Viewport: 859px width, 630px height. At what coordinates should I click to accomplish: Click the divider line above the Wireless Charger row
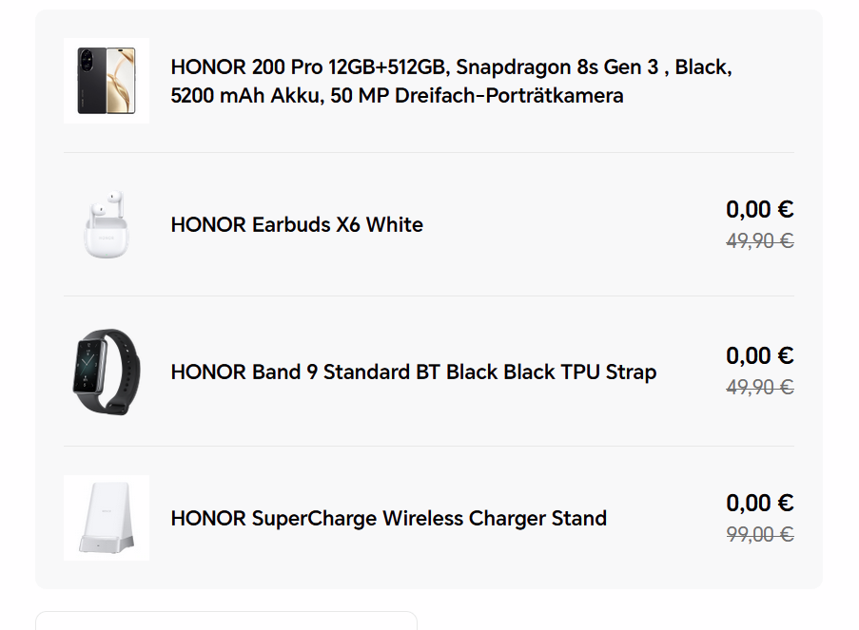tap(428, 446)
